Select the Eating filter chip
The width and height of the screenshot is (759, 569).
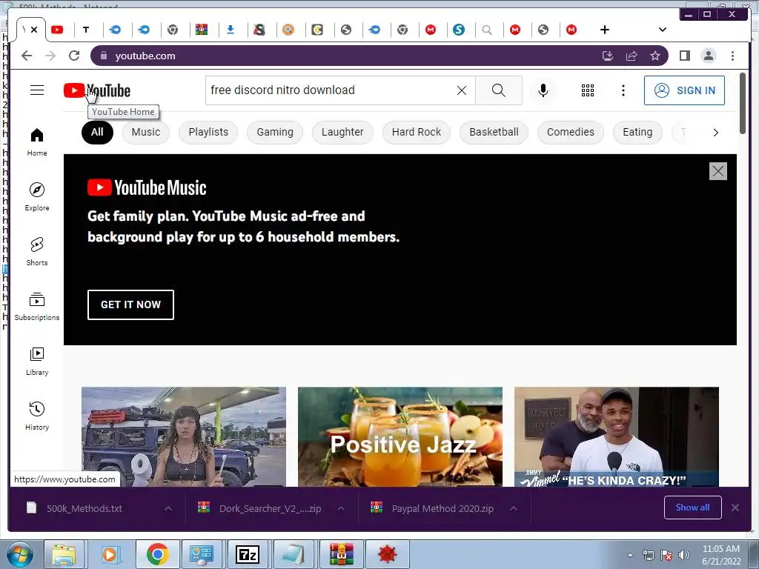click(637, 132)
